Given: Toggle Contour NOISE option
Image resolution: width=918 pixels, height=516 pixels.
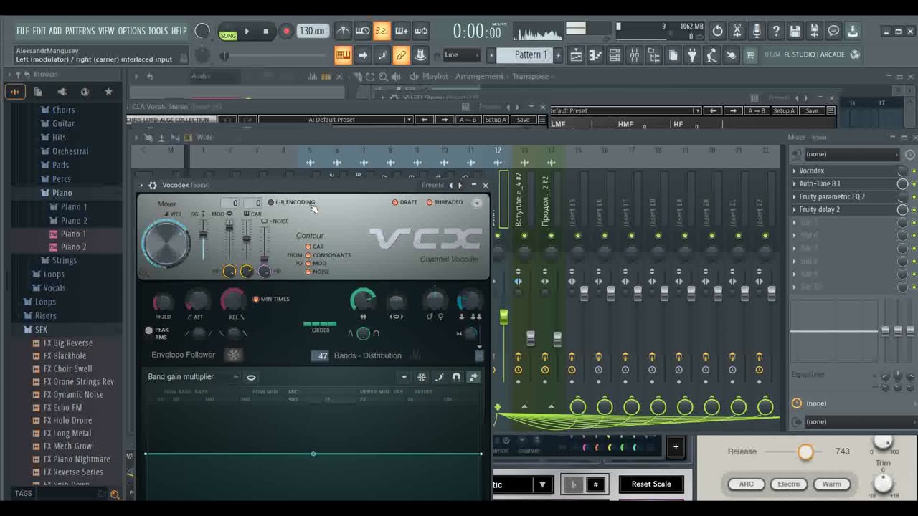Looking at the screenshot, I should tap(317, 272).
